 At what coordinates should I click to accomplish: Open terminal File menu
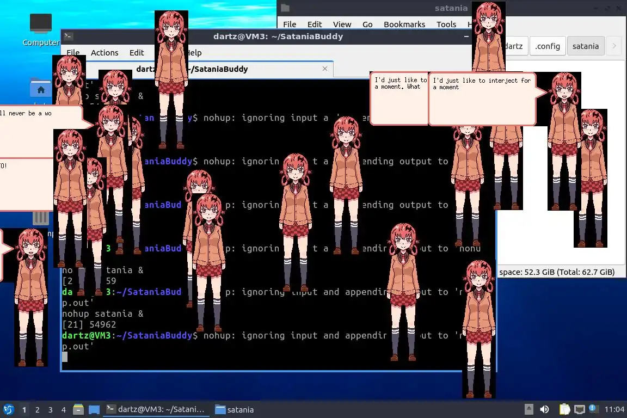(73, 52)
